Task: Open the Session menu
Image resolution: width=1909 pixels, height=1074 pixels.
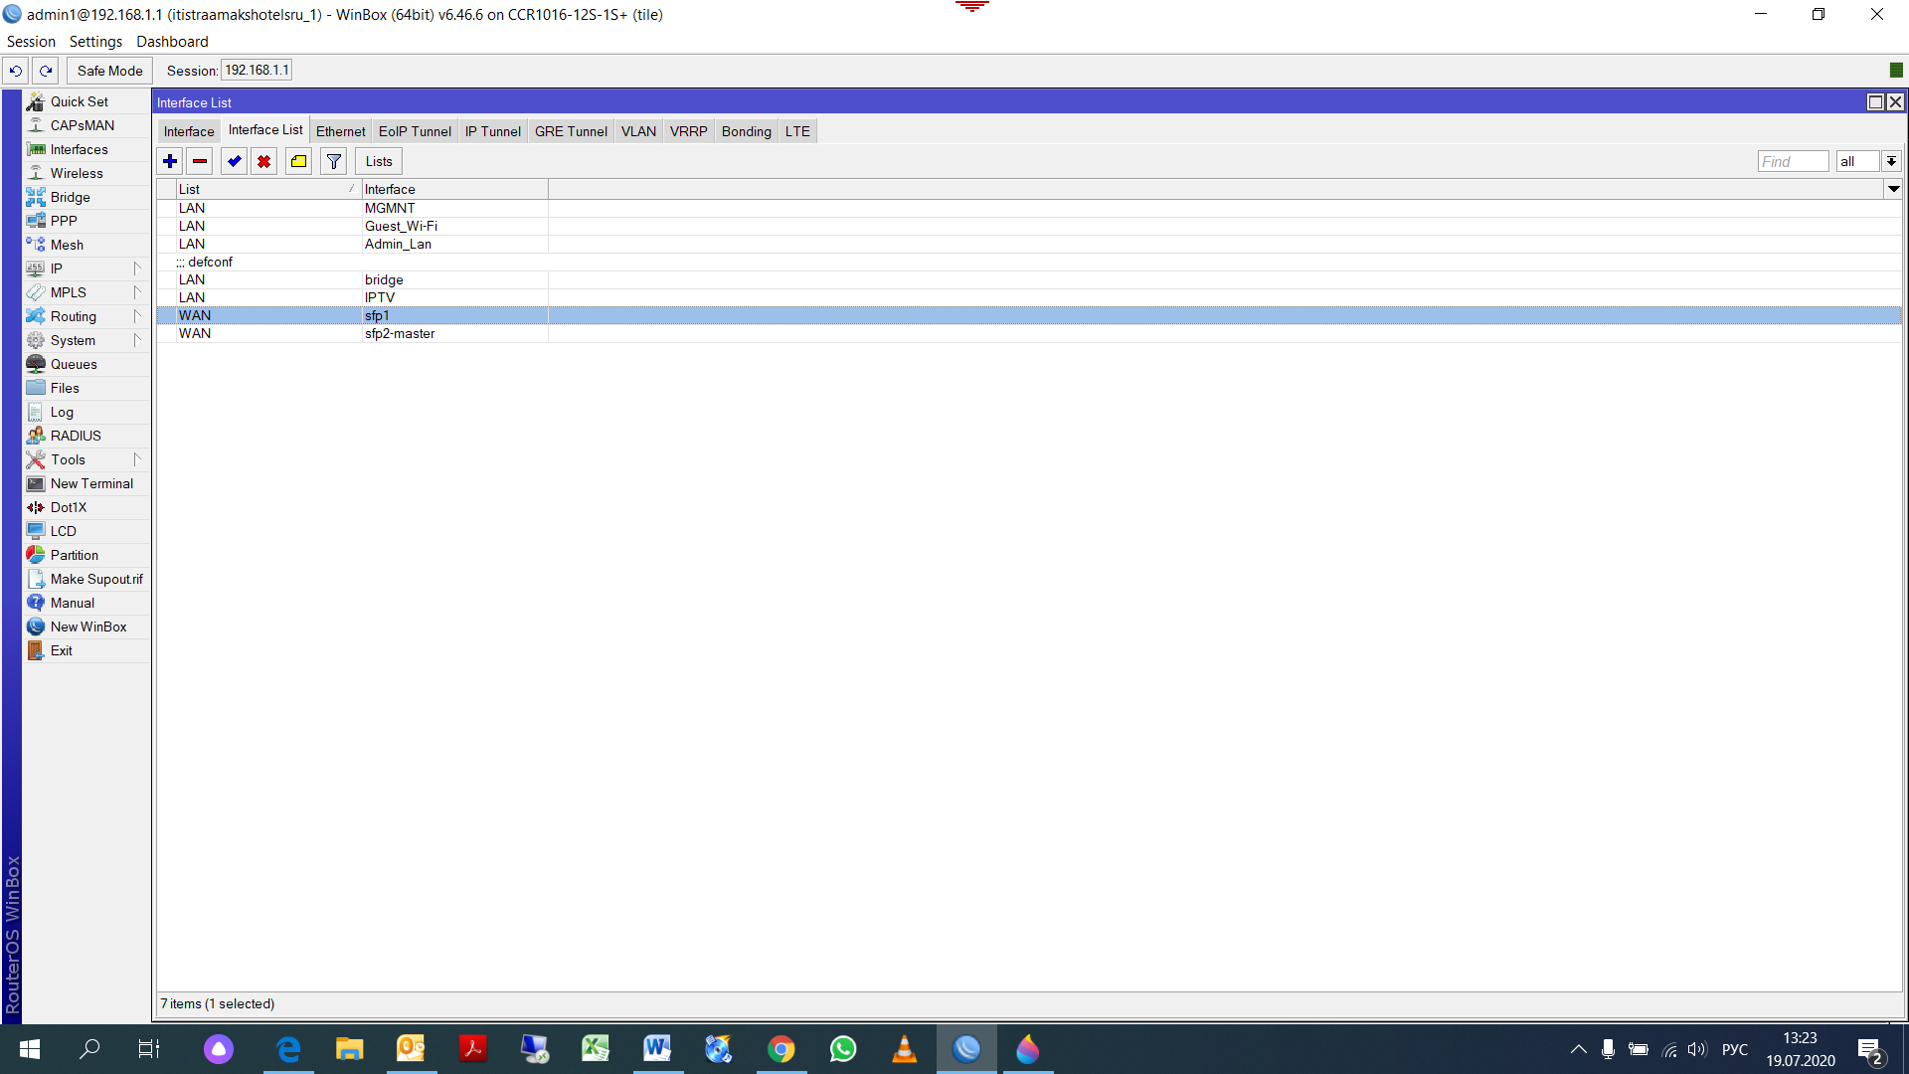Action: 31,42
